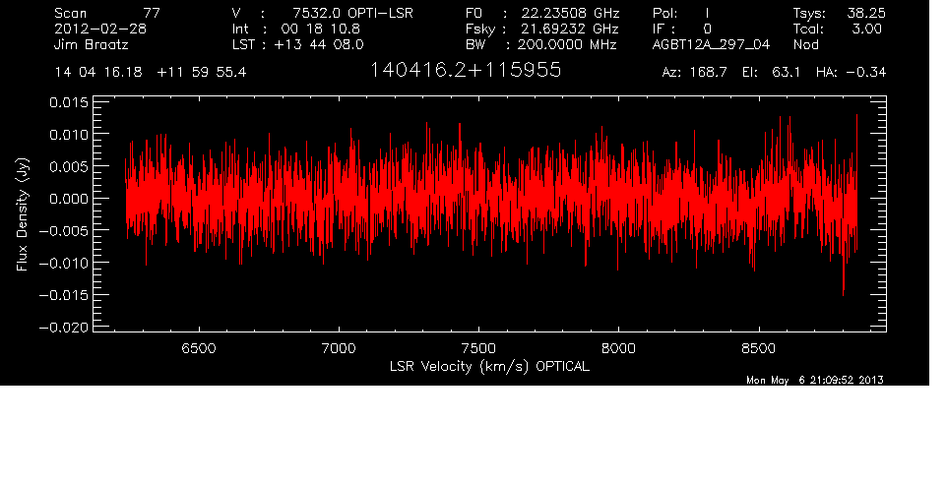Select azimuth value 168.7
Viewport: 947px width, 482px height.
point(707,73)
